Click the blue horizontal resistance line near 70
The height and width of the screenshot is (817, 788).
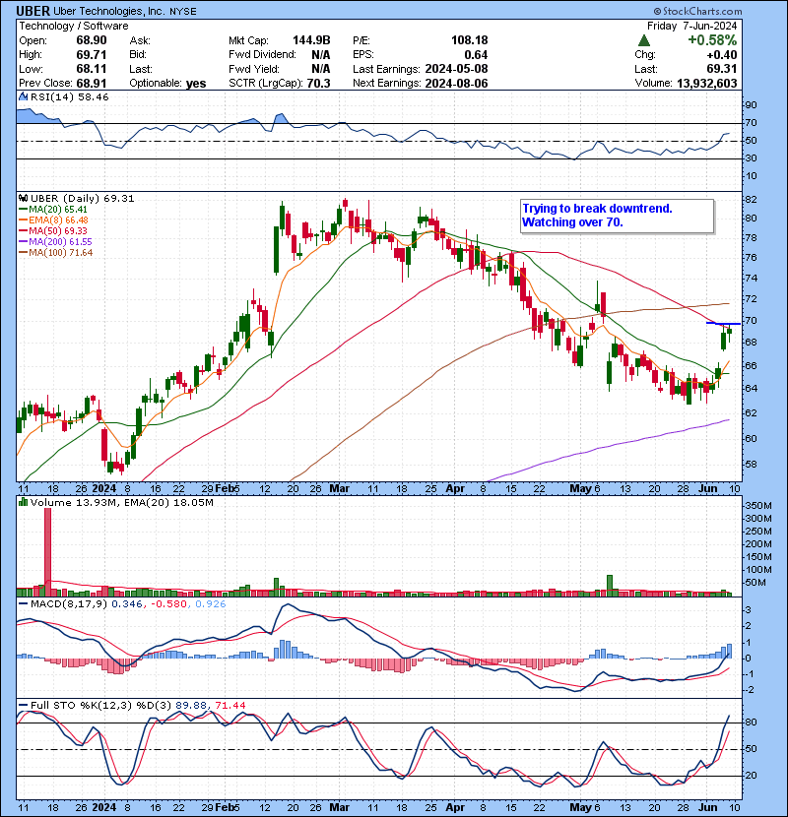[723, 323]
